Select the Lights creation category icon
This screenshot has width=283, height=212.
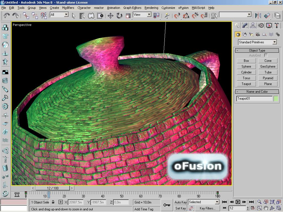[x=251, y=35]
